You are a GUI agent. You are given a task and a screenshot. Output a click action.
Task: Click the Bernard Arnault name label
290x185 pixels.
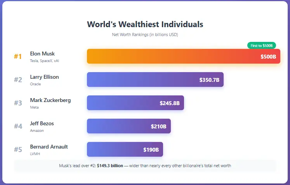(x=49, y=147)
